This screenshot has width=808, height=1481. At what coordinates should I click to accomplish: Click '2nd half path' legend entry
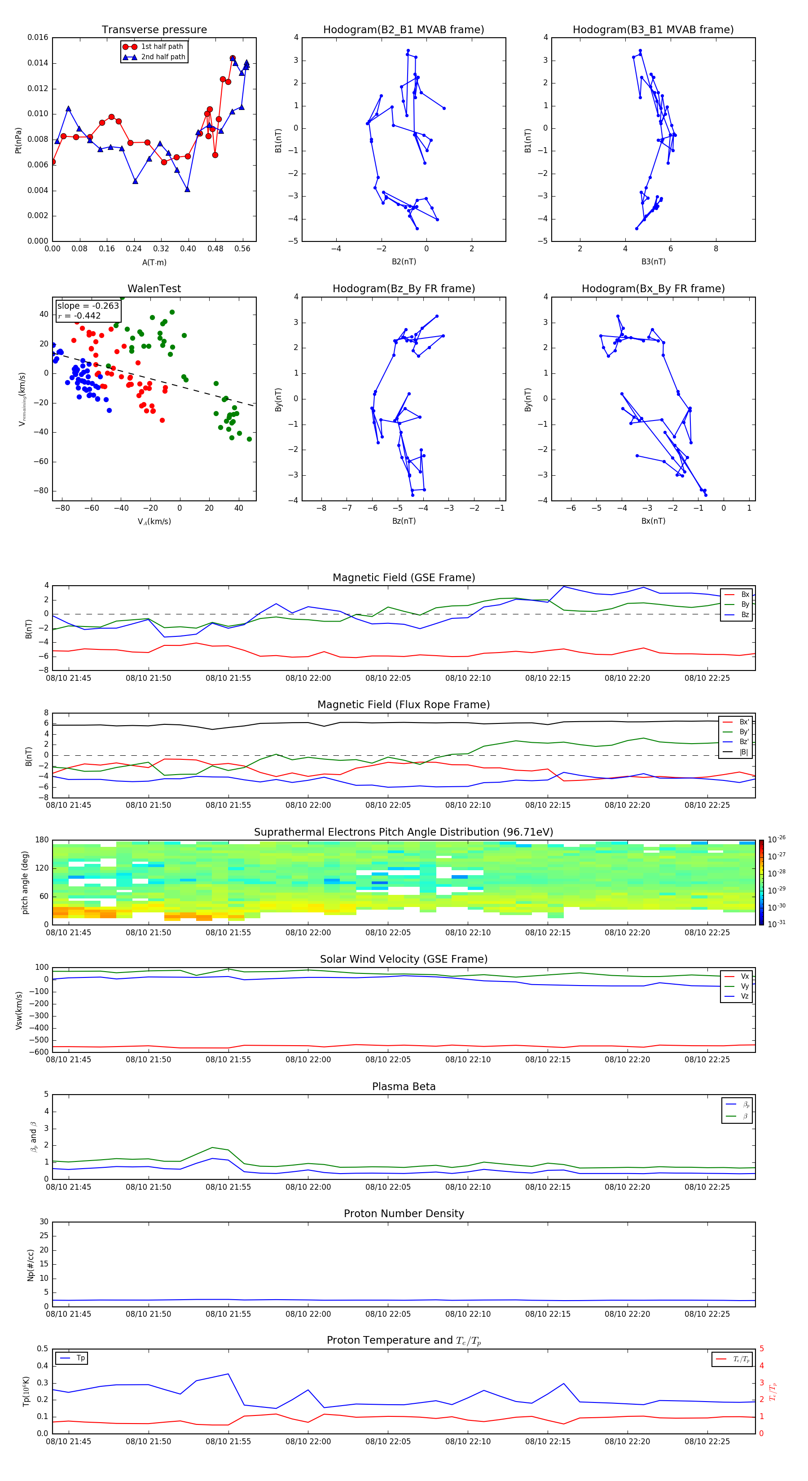(154, 57)
